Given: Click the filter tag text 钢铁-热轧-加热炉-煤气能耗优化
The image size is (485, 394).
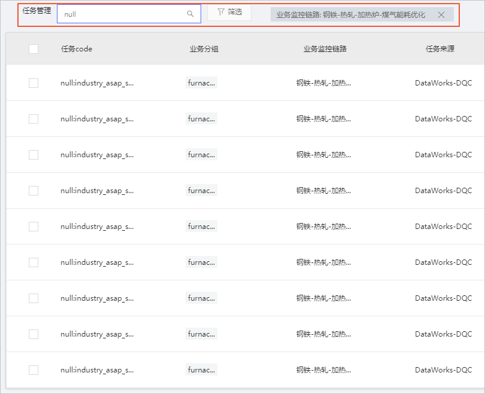Looking at the screenshot, I should 374,14.
